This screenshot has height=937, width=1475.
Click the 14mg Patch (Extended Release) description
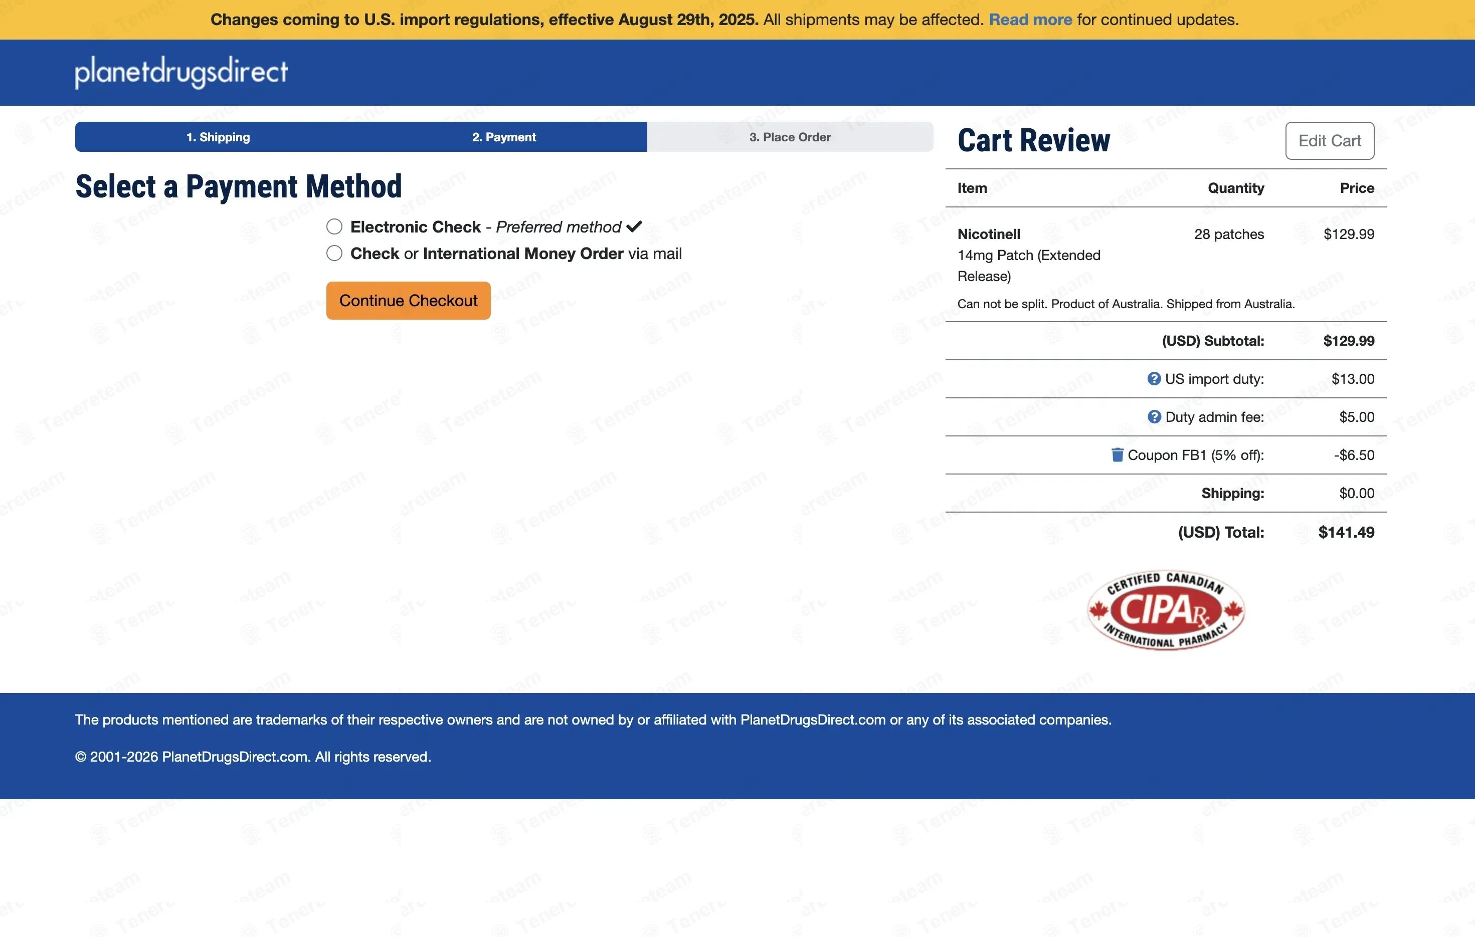[x=1029, y=266]
